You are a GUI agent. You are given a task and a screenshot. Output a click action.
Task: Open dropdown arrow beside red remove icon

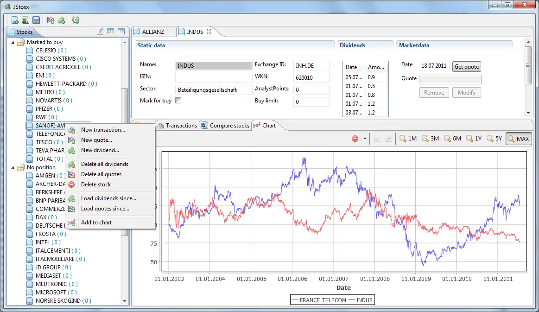[x=365, y=139]
